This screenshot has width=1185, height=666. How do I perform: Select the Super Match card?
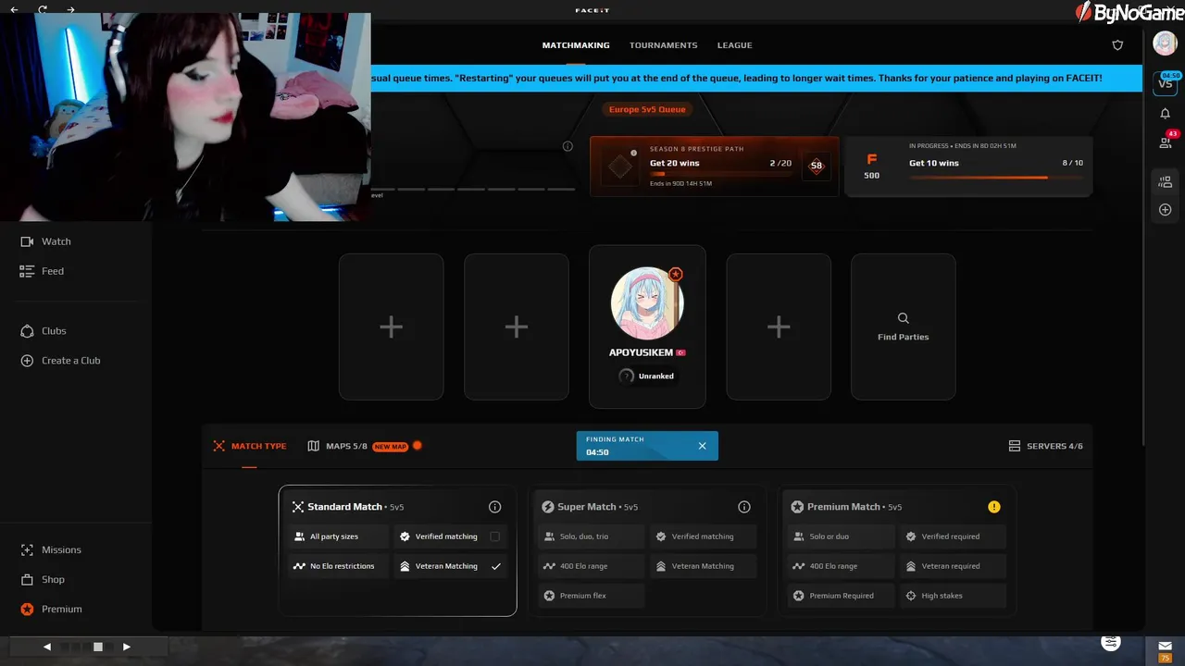pos(647,550)
